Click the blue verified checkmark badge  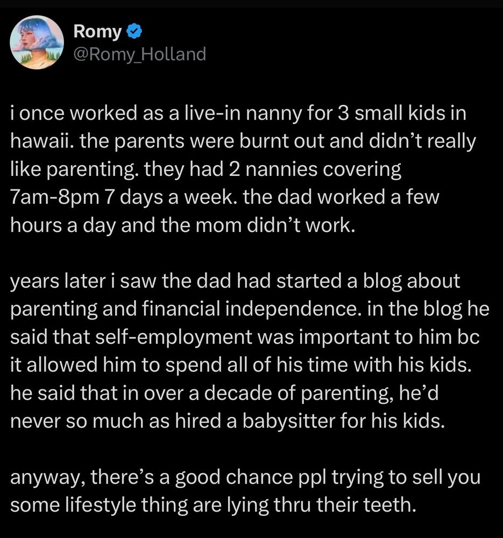pos(134,32)
